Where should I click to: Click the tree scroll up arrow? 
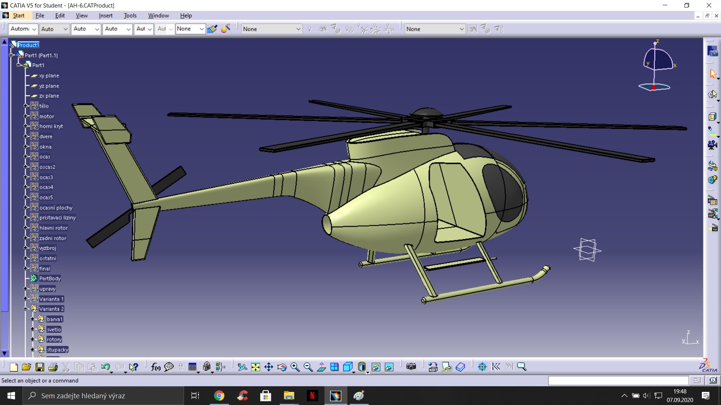click(5, 42)
